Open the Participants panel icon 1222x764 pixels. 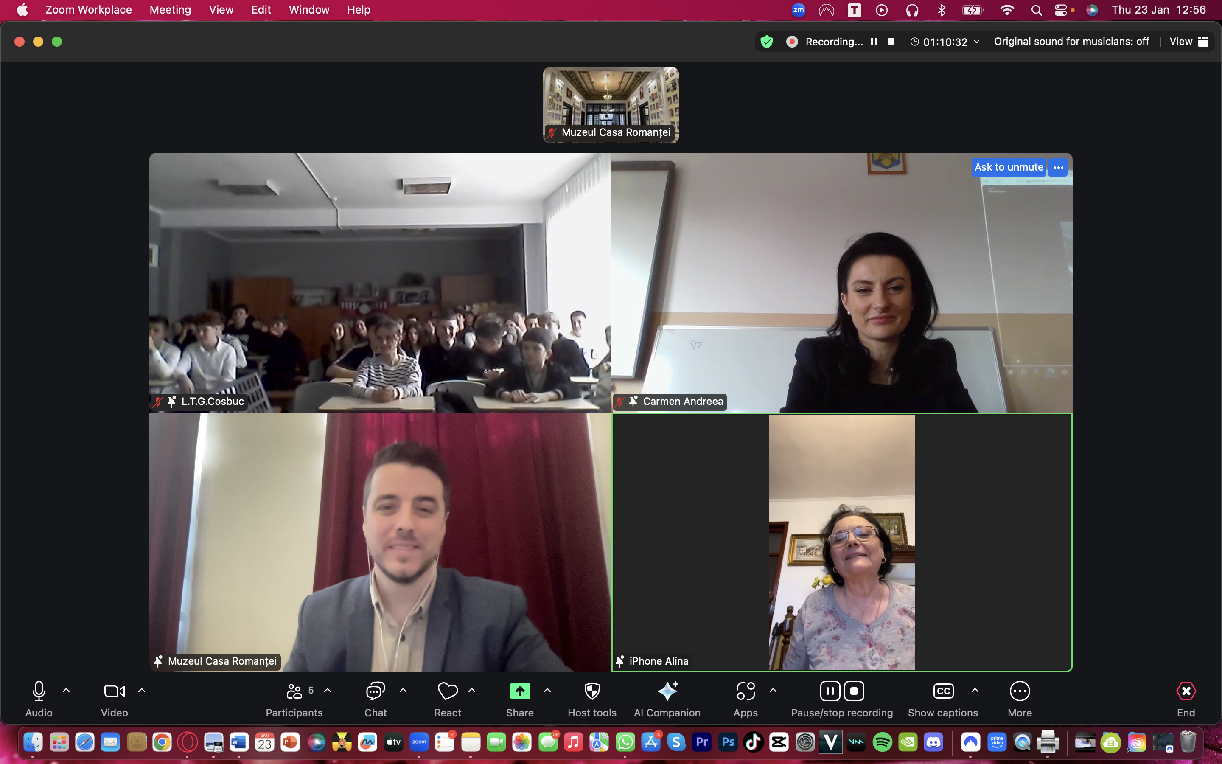(x=294, y=691)
